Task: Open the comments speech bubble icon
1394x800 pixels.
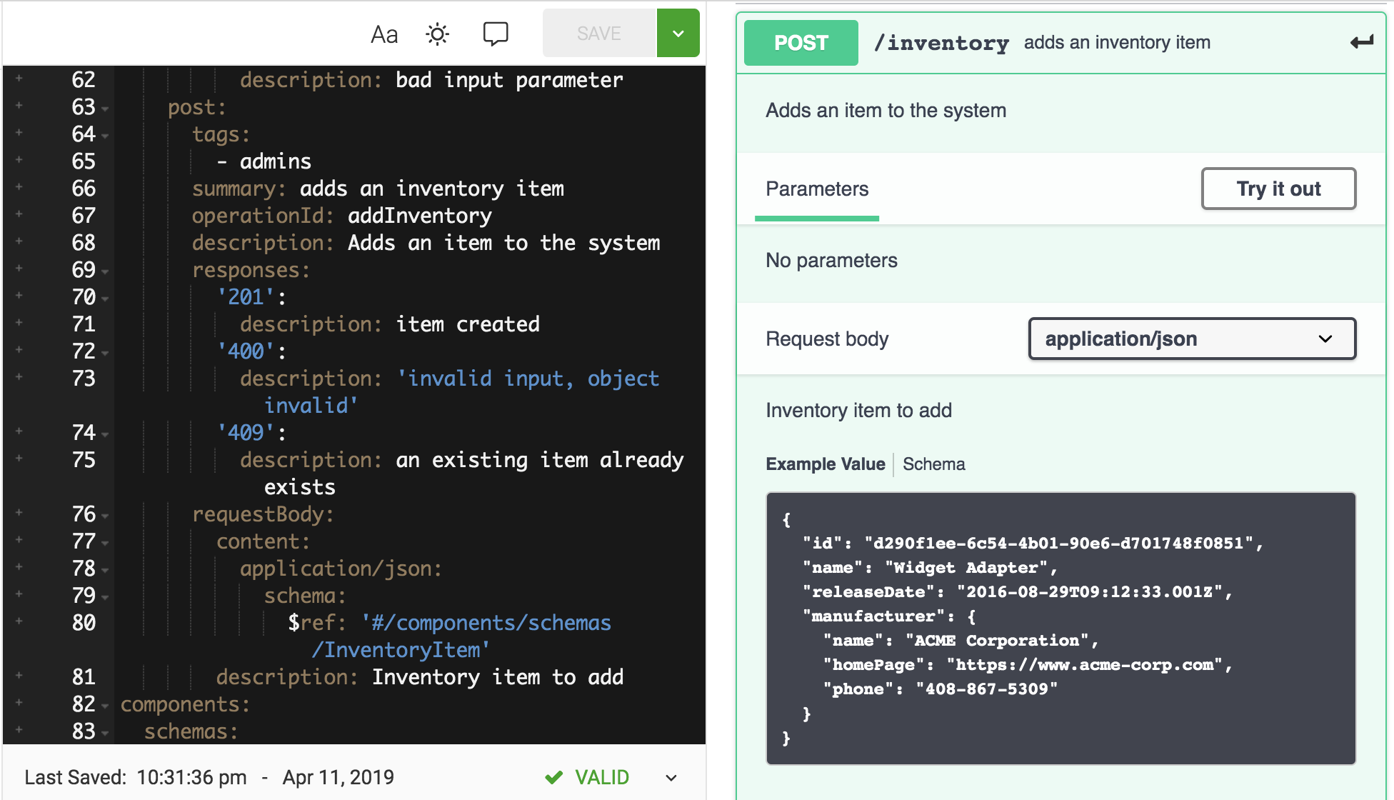Action: pyautogui.click(x=495, y=34)
